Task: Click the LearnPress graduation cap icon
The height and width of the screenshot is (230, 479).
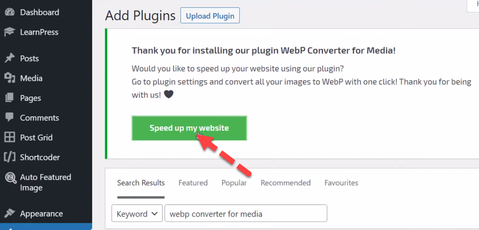Action: click(x=9, y=32)
